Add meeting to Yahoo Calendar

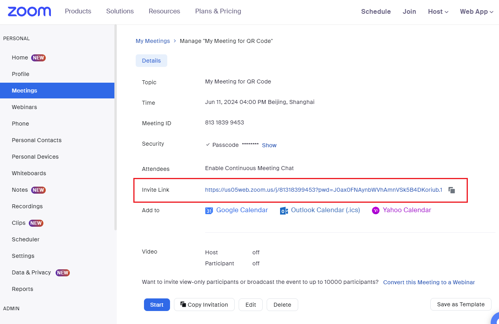[407, 210]
